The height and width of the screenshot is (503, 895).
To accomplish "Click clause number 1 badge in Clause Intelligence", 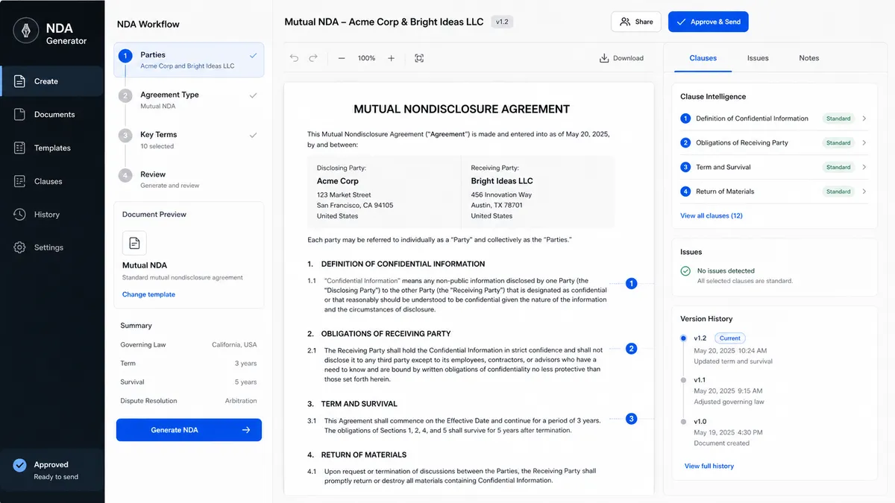I will tap(685, 118).
